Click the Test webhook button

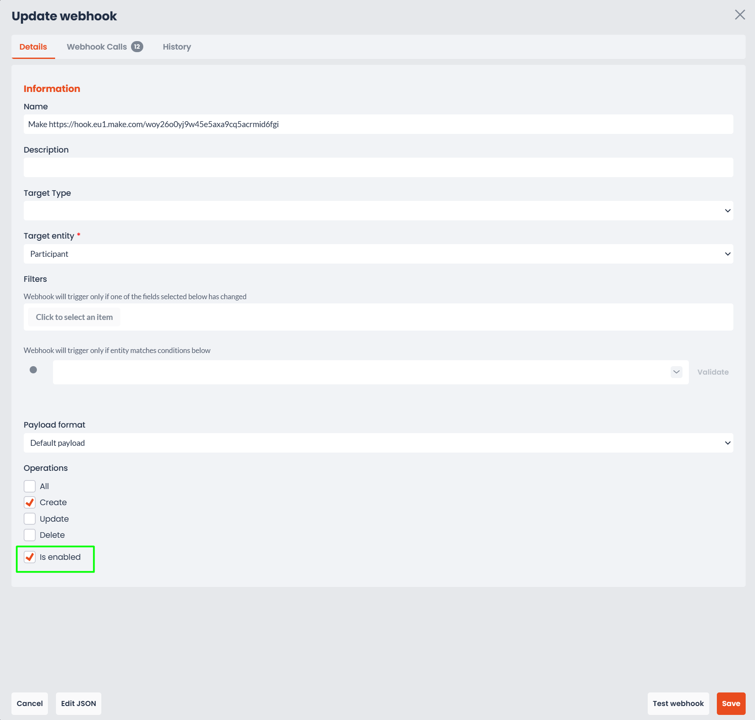(x=678, y=703)
